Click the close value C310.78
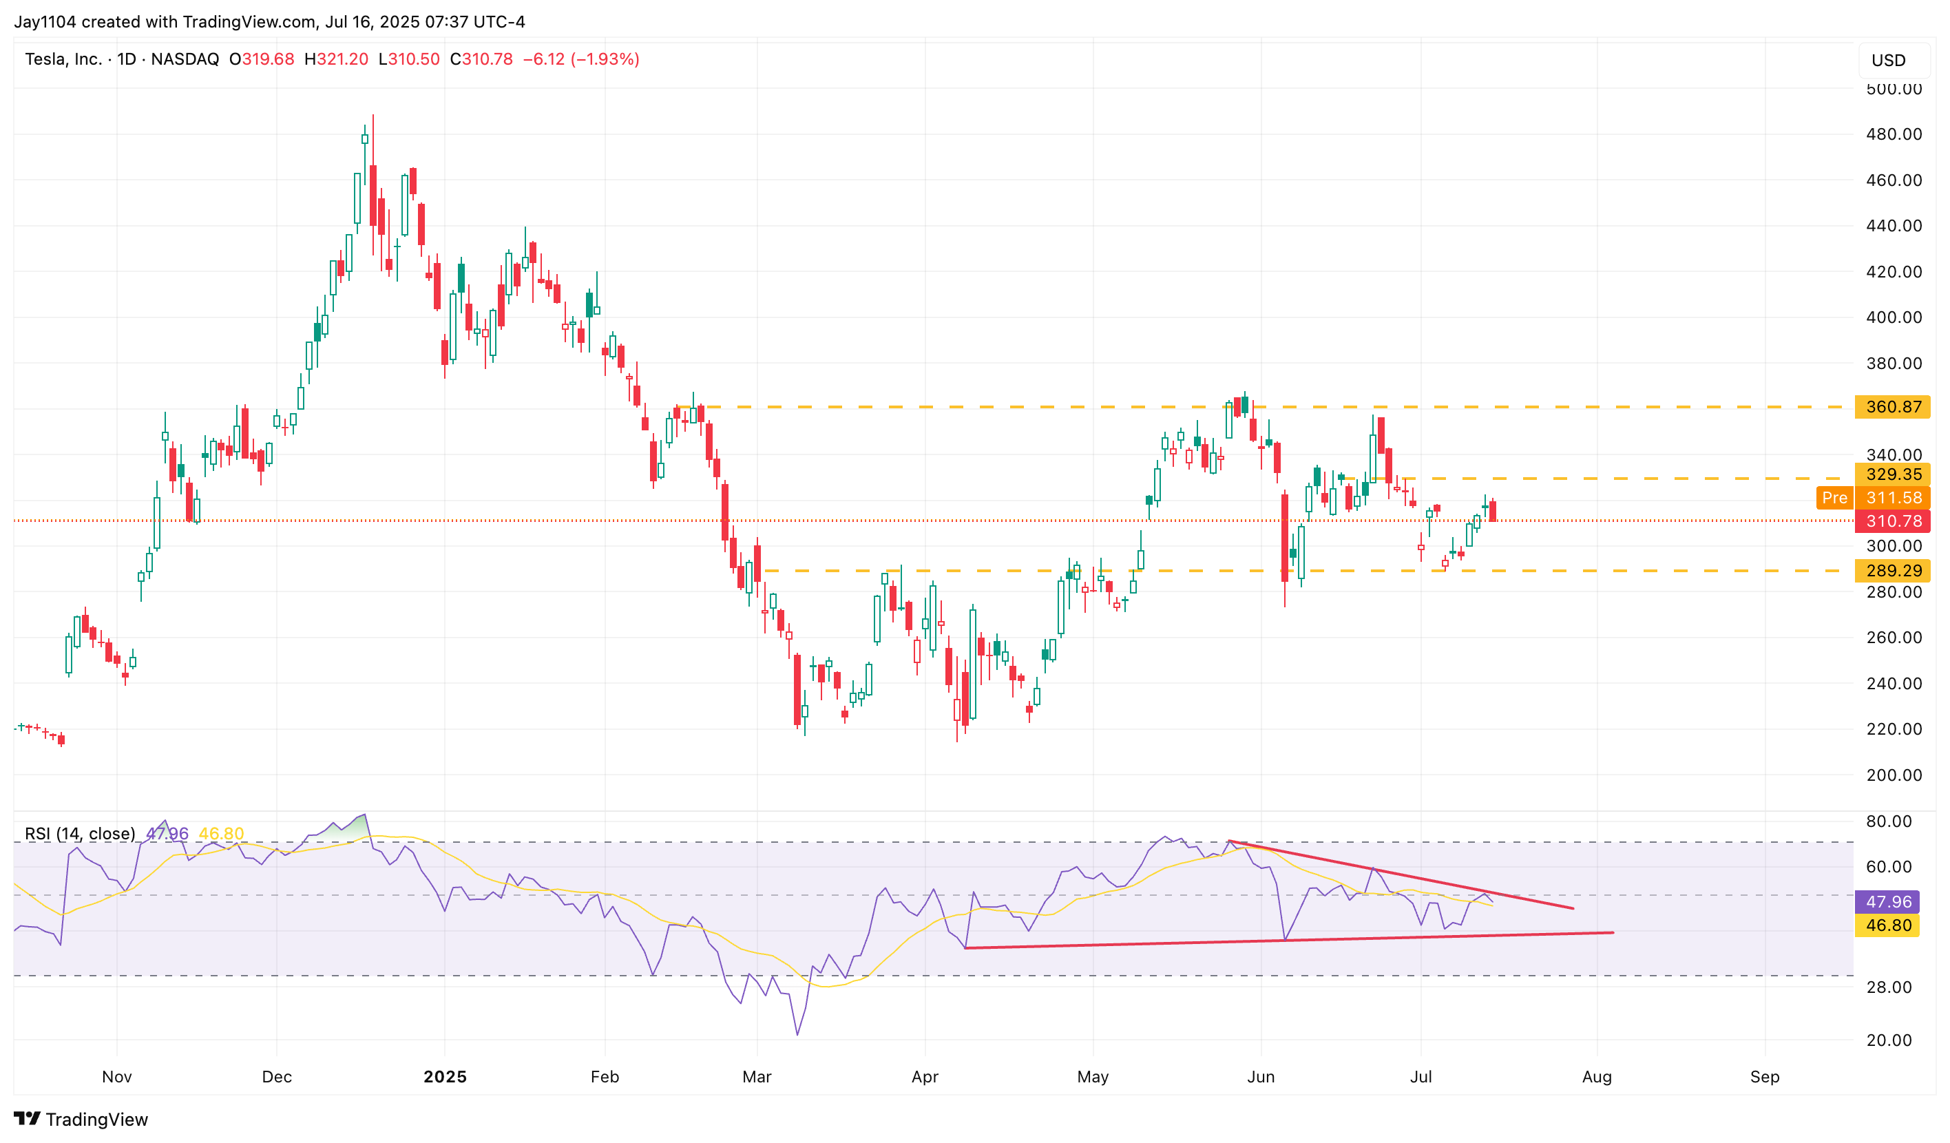The image size is (1950, 1143). [481, 59]
